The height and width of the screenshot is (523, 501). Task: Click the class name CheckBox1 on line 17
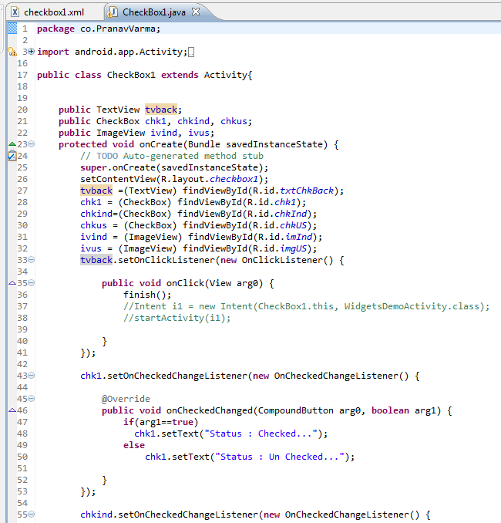(131, 75)
